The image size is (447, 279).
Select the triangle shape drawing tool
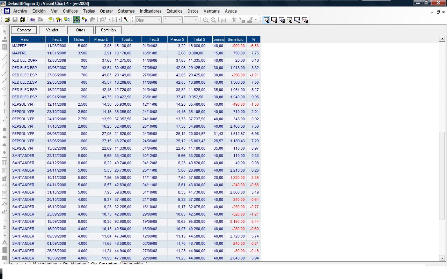(x=5, y=145)
